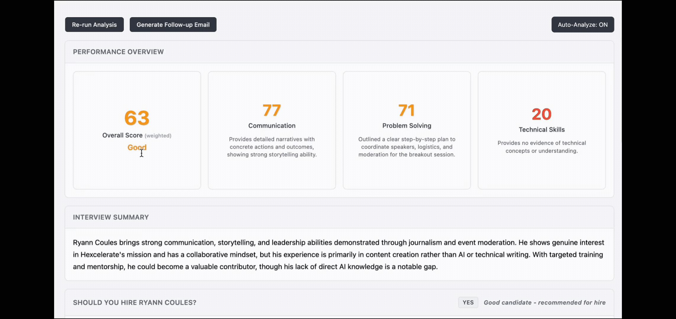Click the Interview Summary section header
The image size is (676, 319).
(x=111, y=217)
